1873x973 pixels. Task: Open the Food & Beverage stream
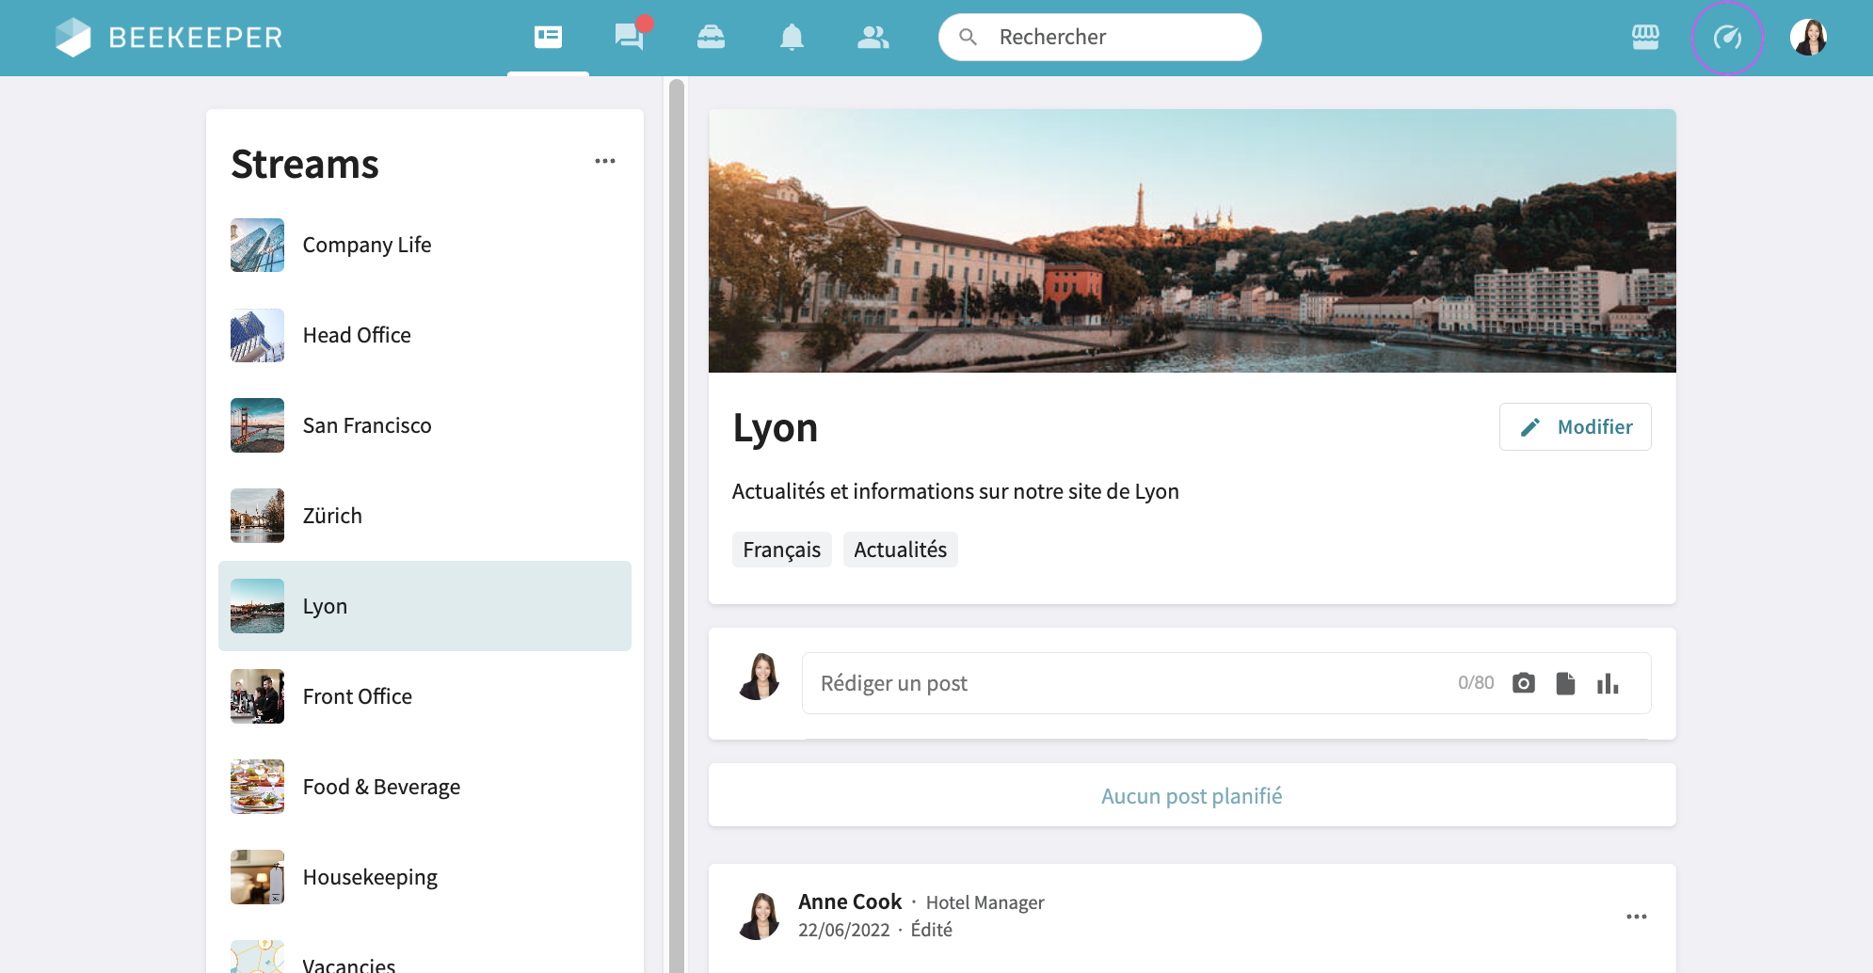[424, 787]
